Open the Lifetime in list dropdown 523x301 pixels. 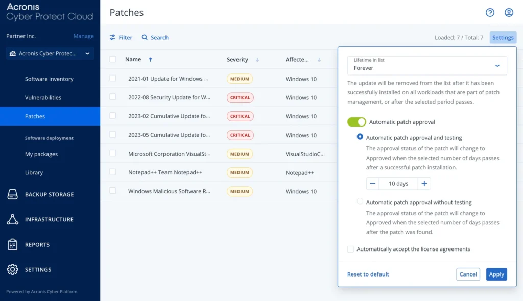click(x=427, y=65)
